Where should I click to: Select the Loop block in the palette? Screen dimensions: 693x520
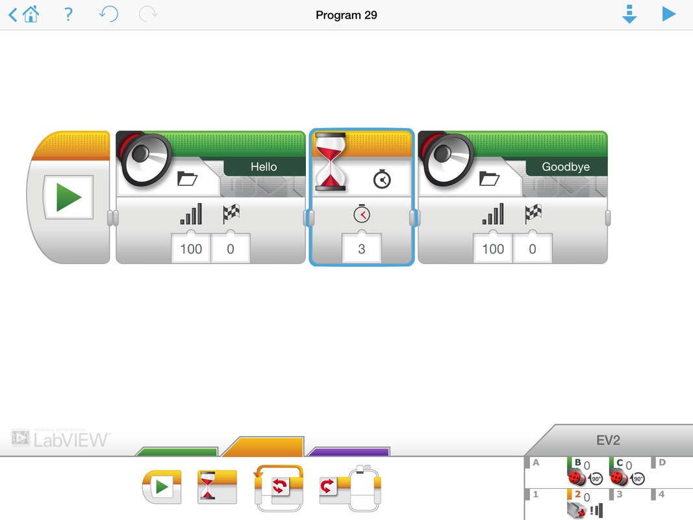(x=279, y=487)
